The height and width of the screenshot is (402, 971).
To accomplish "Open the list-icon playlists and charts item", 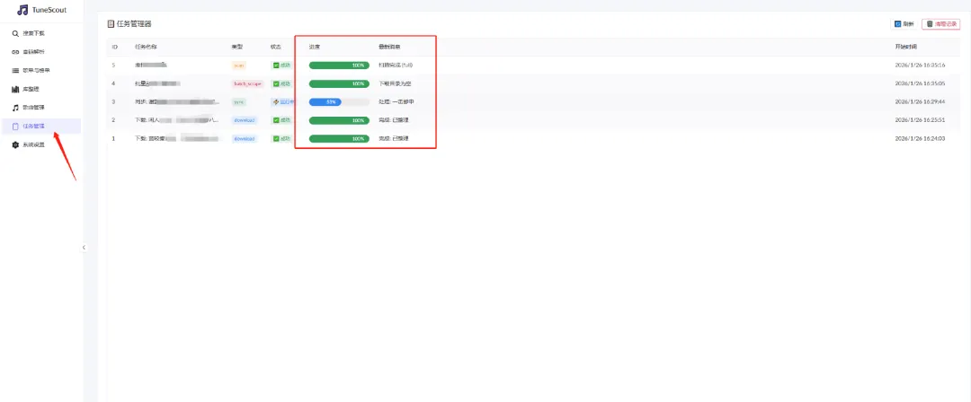I will point(40,71).
